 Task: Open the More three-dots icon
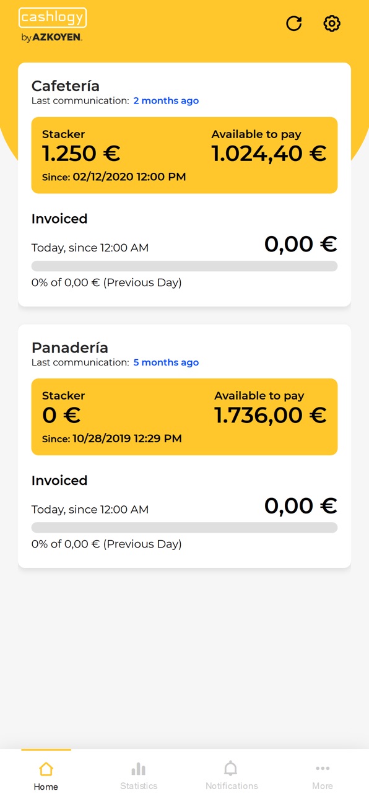click(323, 769)
